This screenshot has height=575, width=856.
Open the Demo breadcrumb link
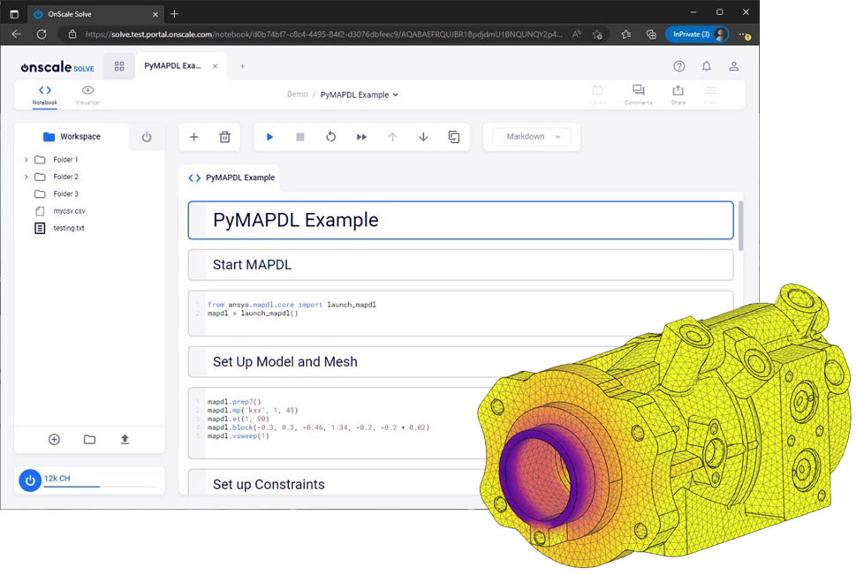(297, 94)
